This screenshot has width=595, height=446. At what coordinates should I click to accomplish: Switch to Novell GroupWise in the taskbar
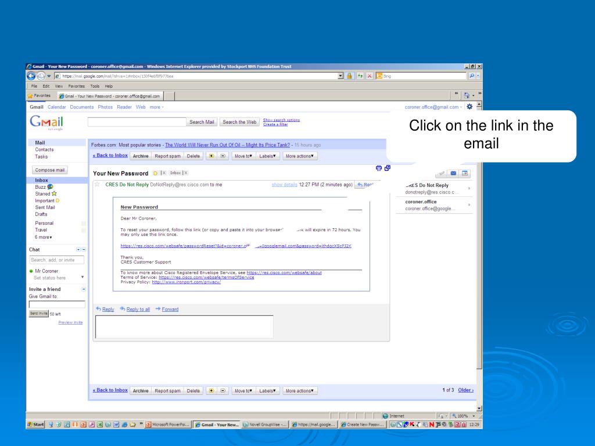tap(265, 425)
